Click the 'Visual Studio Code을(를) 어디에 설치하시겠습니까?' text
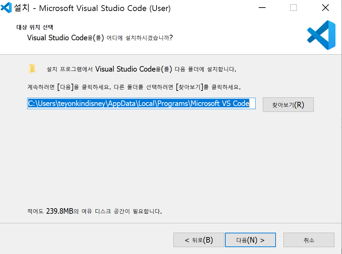The width and height of the screenshot is (342, 254). pos(100,38)
